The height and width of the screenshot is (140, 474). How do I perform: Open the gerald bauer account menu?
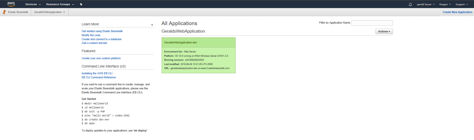[426, 4]
